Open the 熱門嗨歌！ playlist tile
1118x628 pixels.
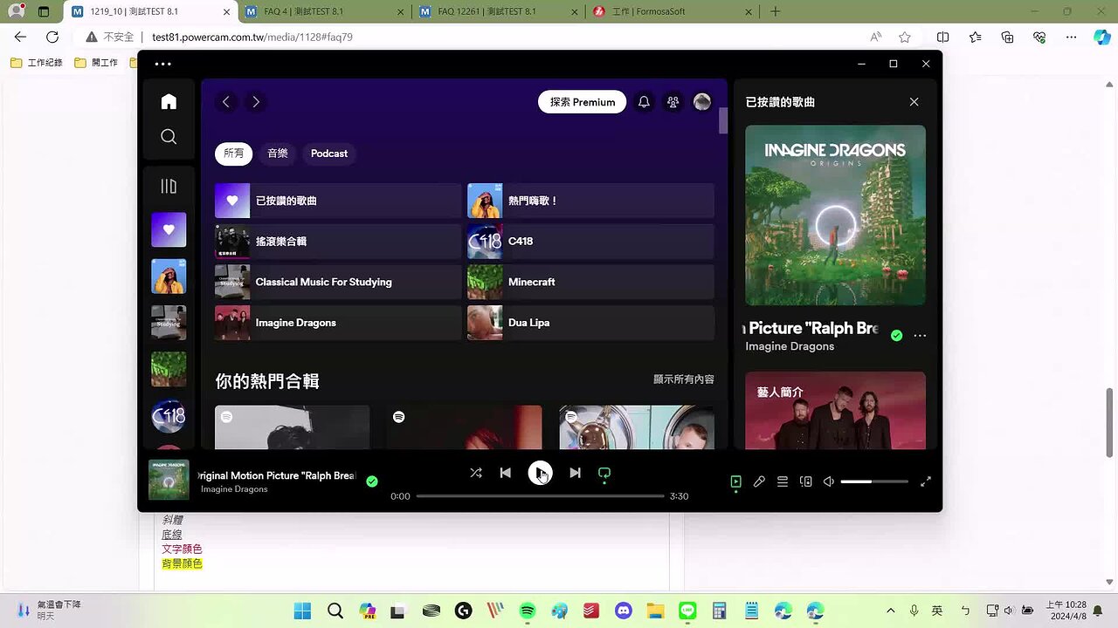(590, 201)
